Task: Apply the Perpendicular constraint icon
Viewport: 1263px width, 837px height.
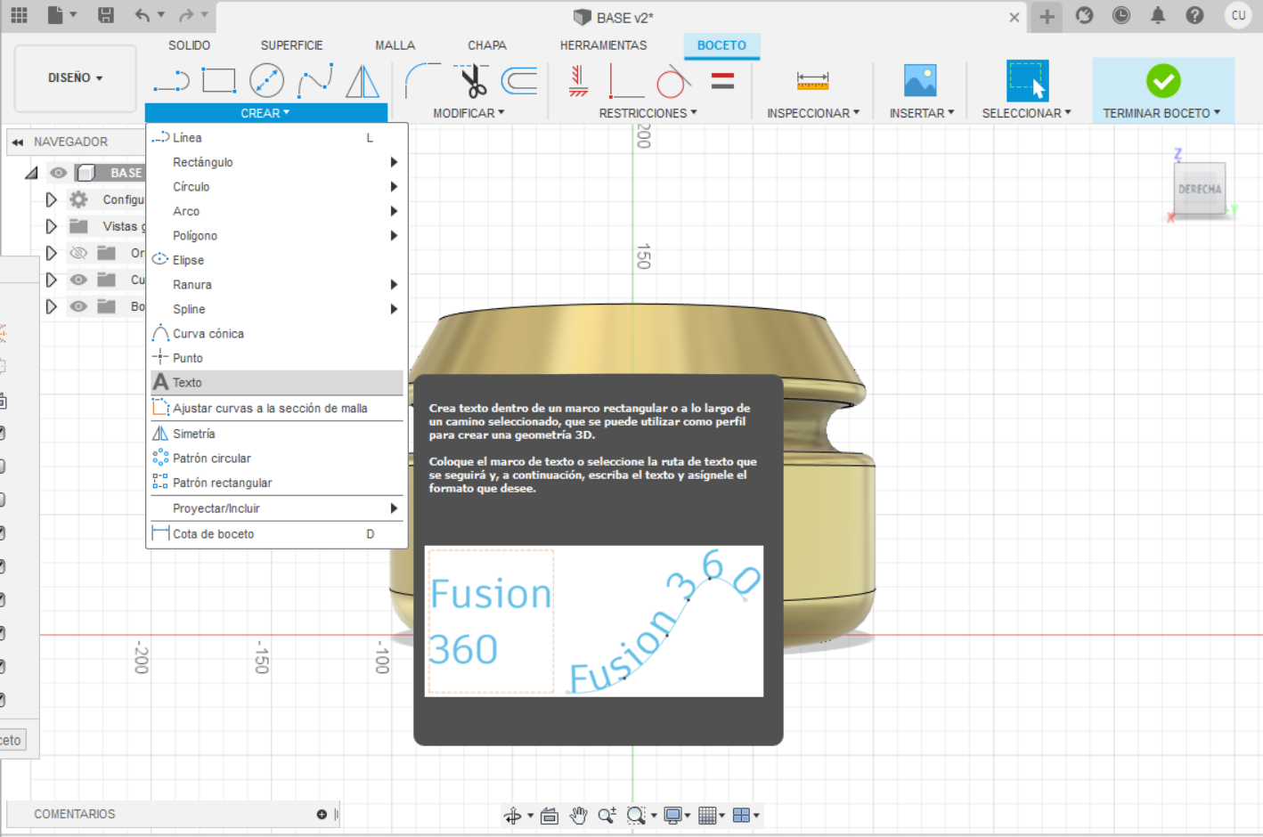Action: pyautogui.click(x=626, y=81)
